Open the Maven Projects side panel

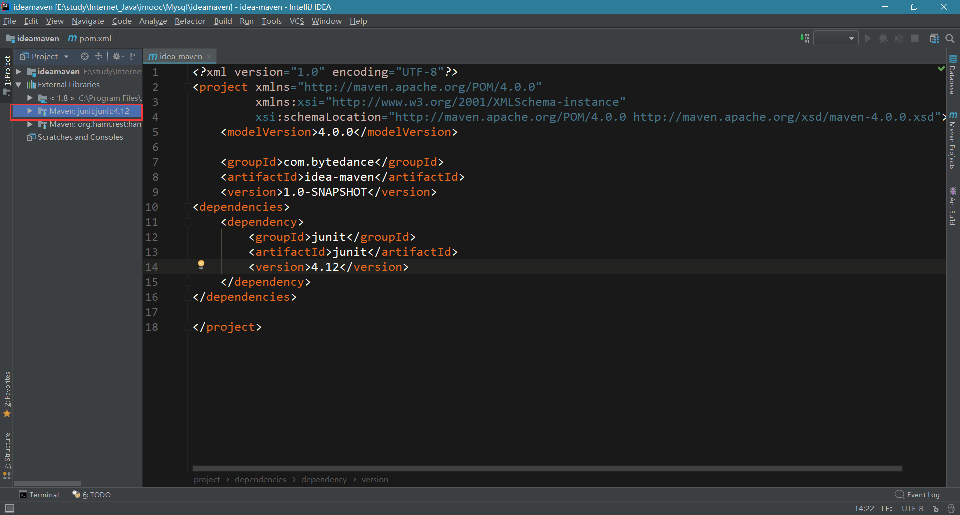pos(953,141)
